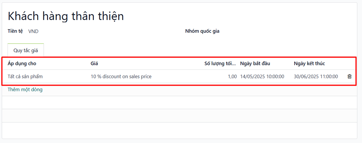The width and height of the screenshot is (362, 143).
Task: Edit the minimum quantity 1,00 cell
Action: point(232,76)
